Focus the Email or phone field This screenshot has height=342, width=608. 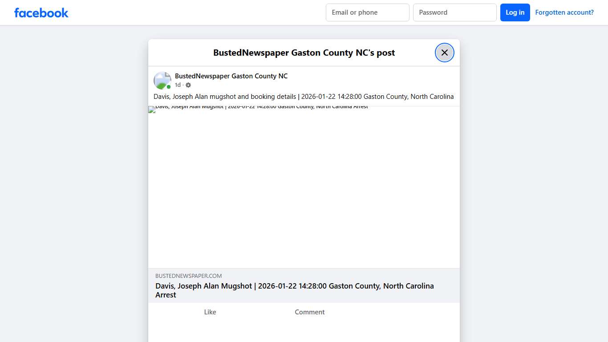[x=367, y=12]
